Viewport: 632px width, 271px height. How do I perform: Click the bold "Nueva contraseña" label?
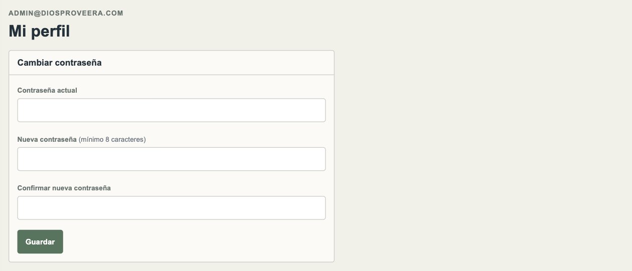pos(47,139)
